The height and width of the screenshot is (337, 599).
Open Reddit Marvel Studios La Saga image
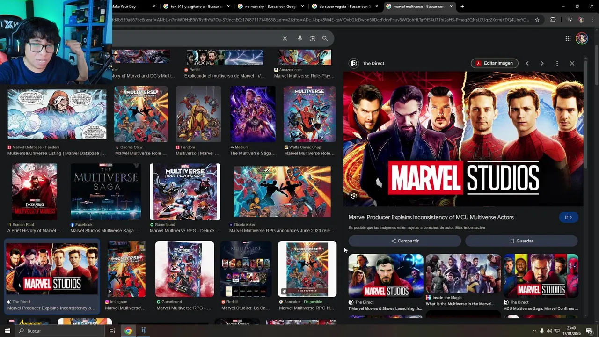[246, 269]
